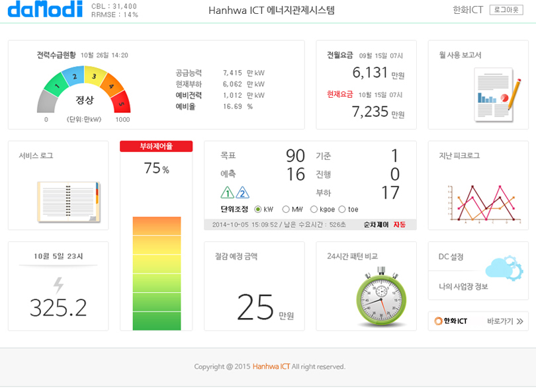
Task: Click the savings amount 25
Action: click(255, 307)
